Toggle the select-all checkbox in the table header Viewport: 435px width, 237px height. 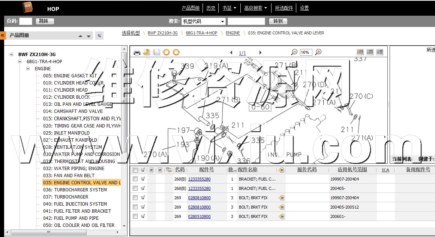click(135, 170)
